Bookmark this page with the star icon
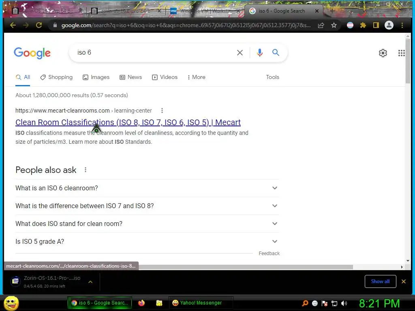The width and height of the screenshot is (415, 311). coord(334,25)
